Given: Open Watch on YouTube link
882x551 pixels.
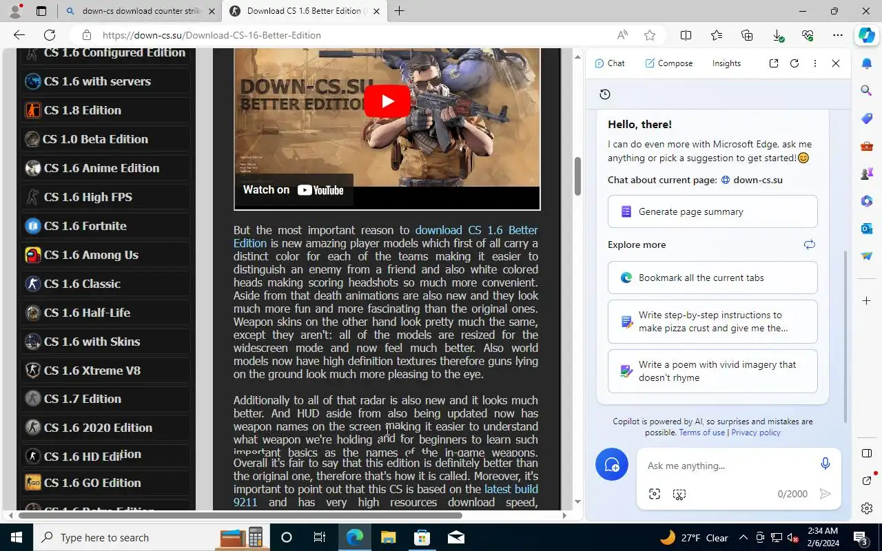Looking at the screenshot, I should [294, 190].
